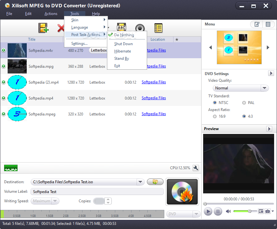Click green plus icon next to Softpedia (2).mp4
This screenshot has height=229, width=277.
tap(4, 82)
